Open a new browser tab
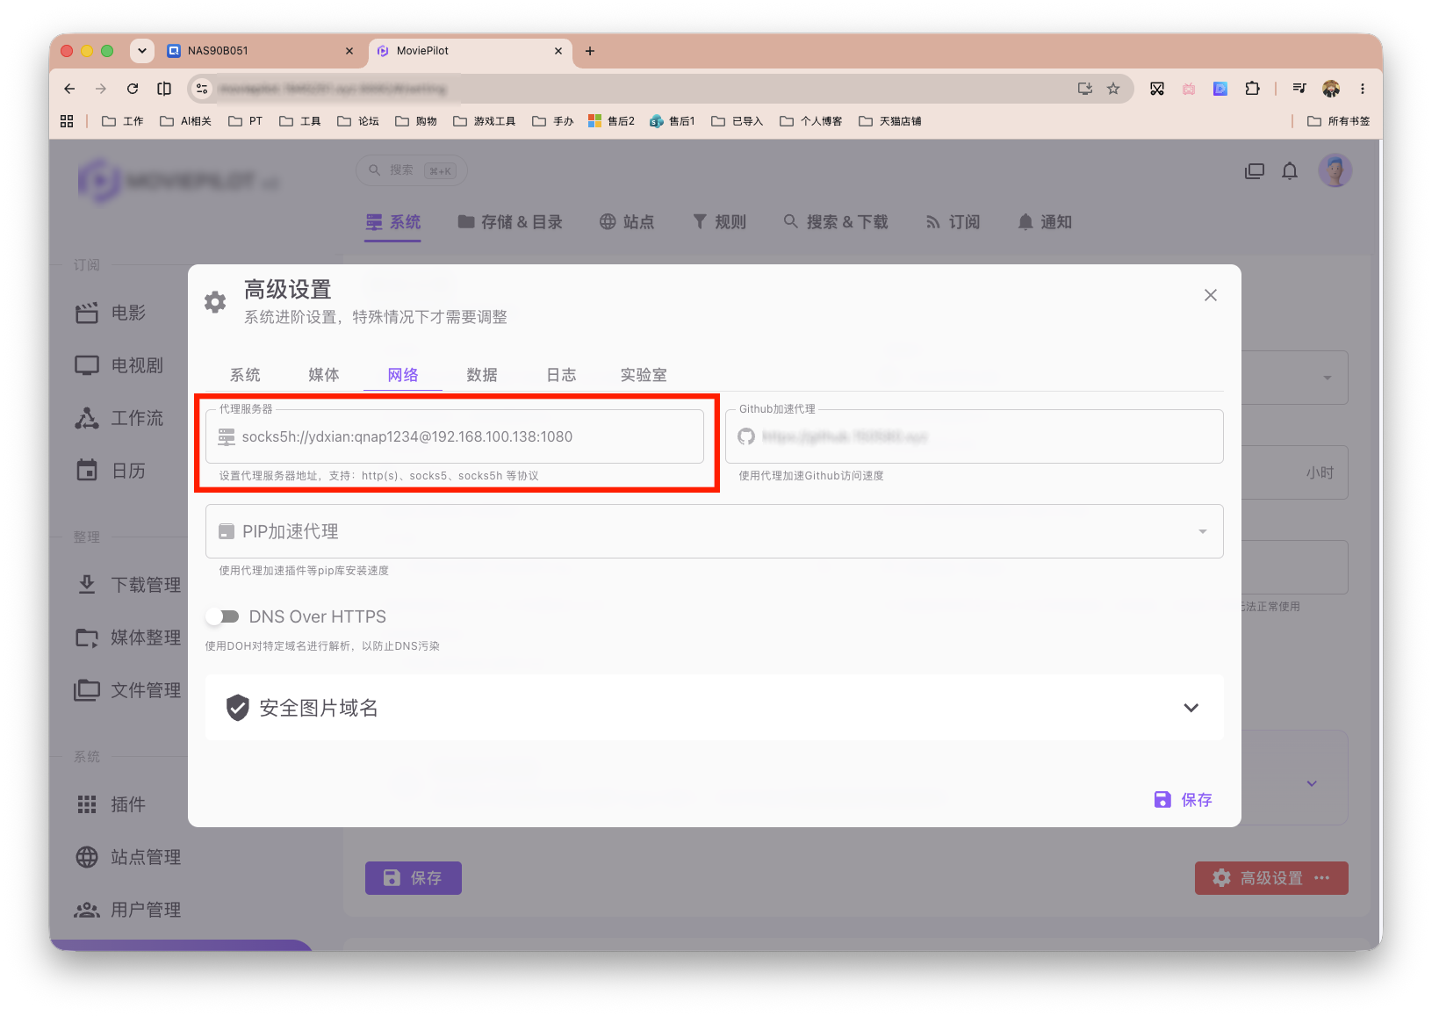The width and height of the screenshot is (1432, 1016). pos(590,51)
